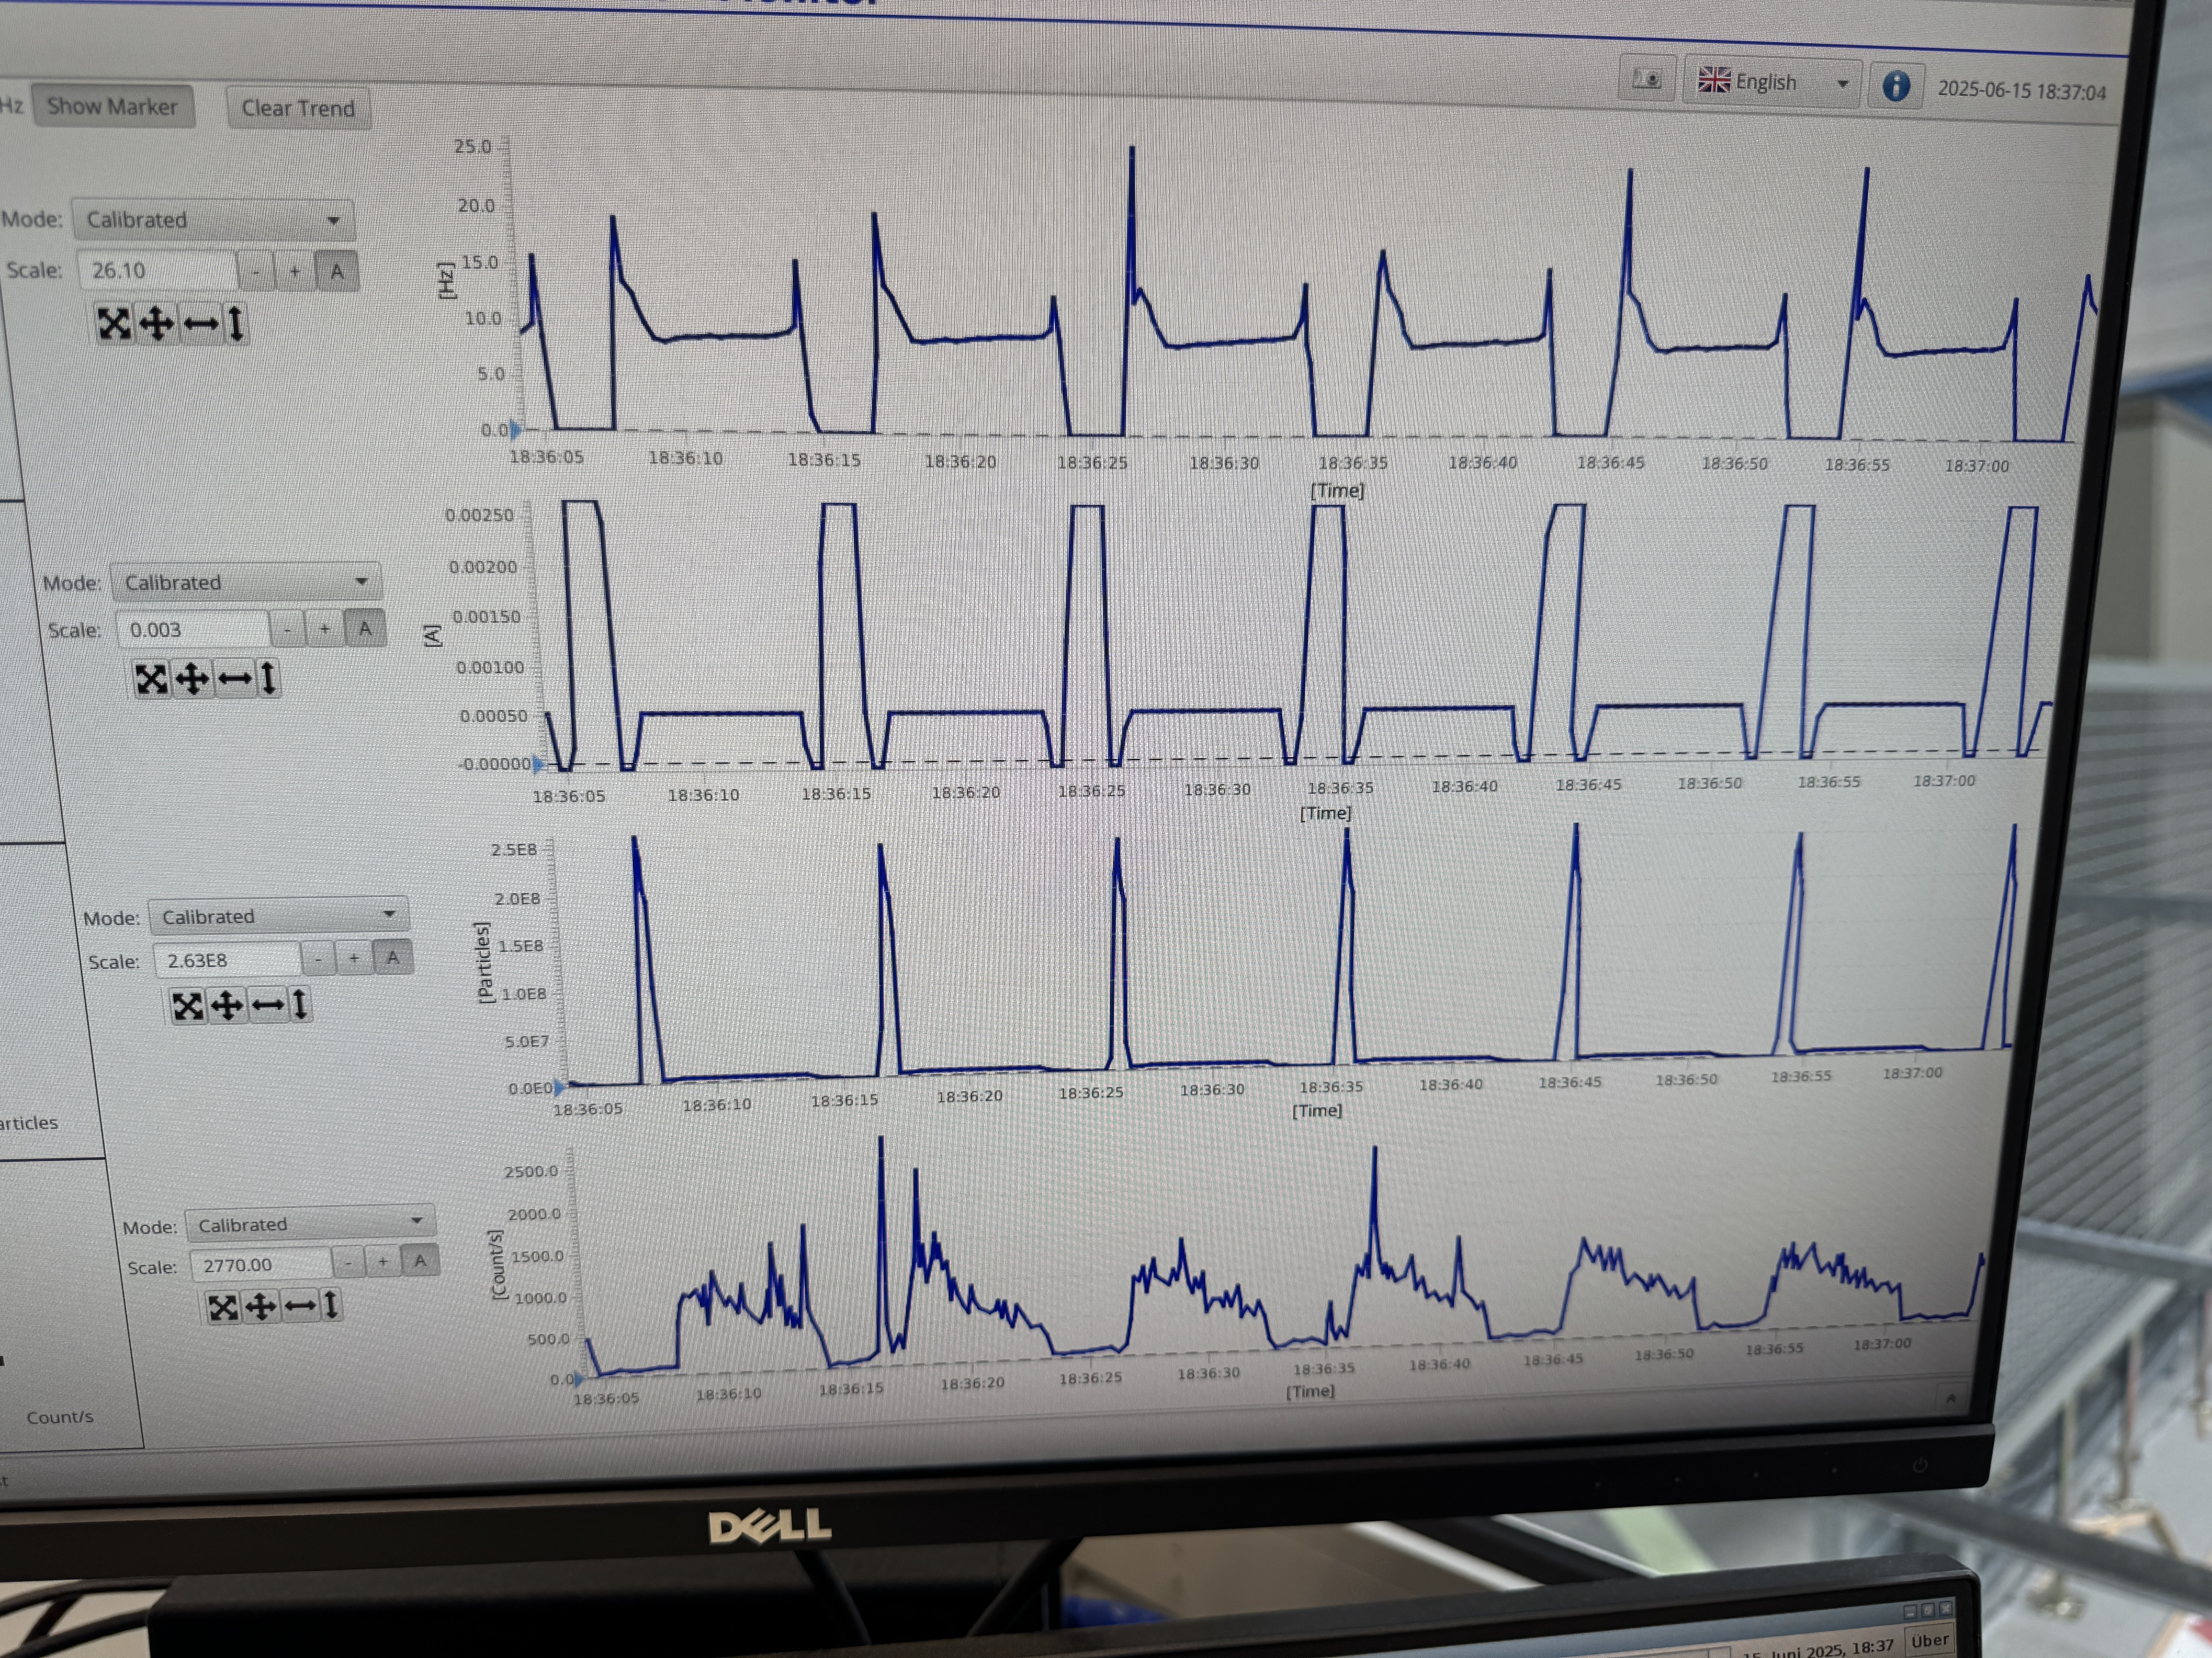Click vertical zoom icon of Count/s chart
This screenshot has height=1658, width=2212.
[331, 1305]
